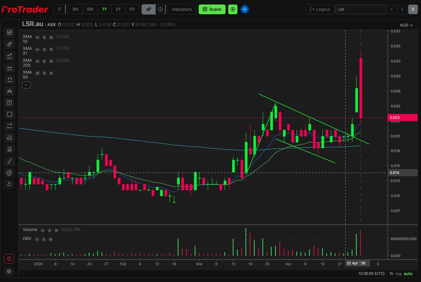Select the 3M time range
Image resolution: width=421 pixels, height=282 pixels.
pyautogui.click(x=75, y=9)
